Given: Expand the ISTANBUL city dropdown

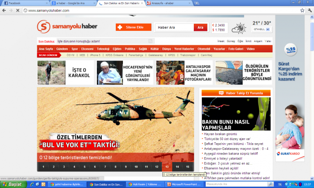Looking at the screenshot, I should pyautogui.click(x=262, y=30).
